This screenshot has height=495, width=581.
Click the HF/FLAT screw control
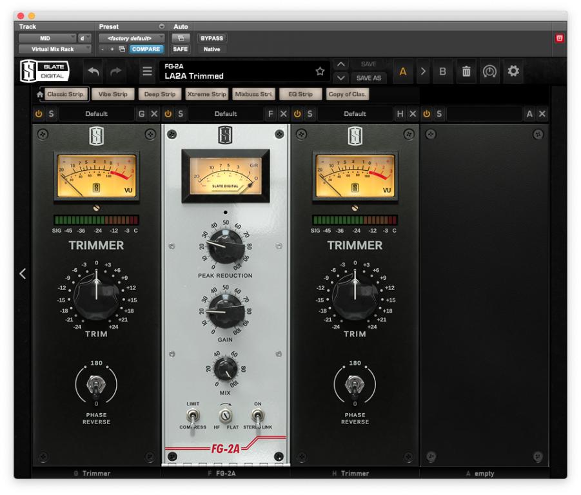(x=225, y=416)
